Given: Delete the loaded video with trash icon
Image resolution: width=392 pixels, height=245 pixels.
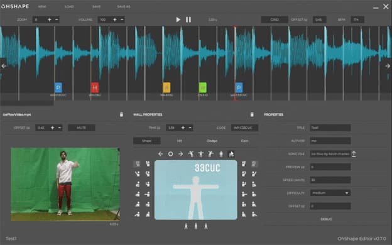Looking at the screenshot, I should click(121, 114).
